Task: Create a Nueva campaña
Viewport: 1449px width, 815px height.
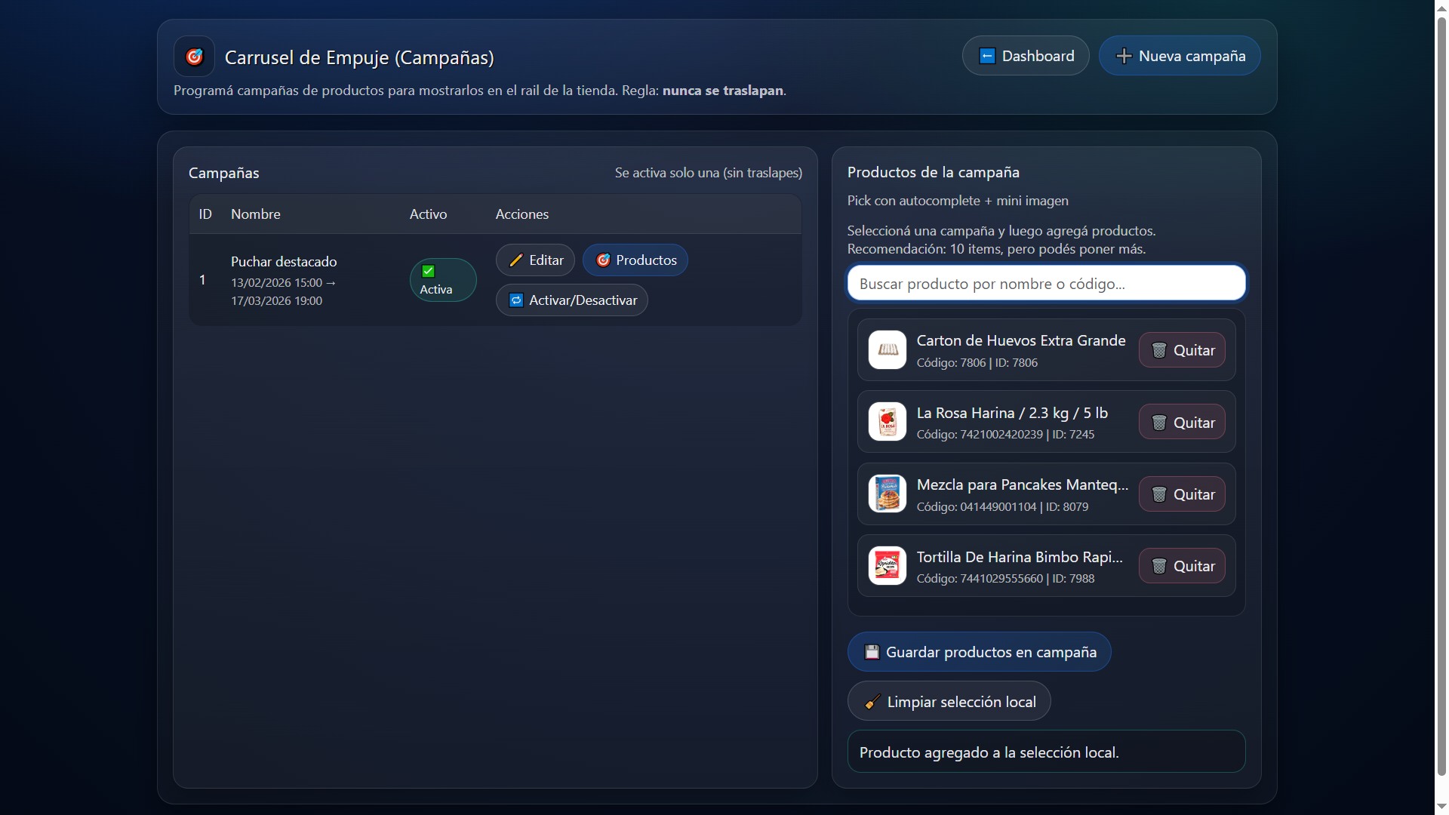Action: pyautogui.click(x=1180, y=56)
